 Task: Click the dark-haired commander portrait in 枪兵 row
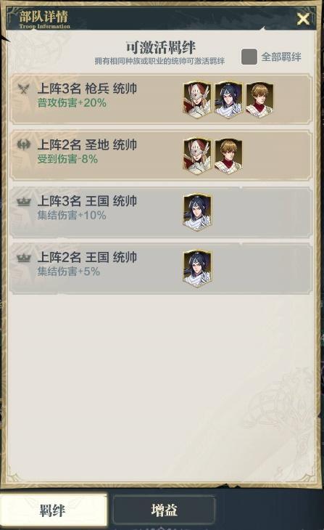(x=228, y=99)
